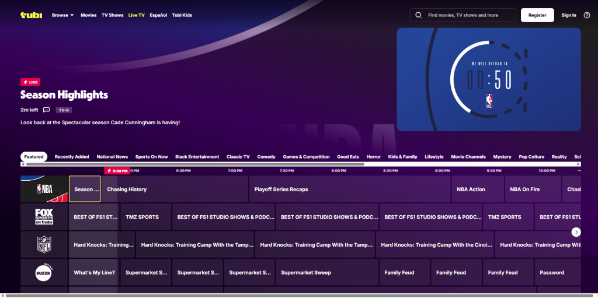Toggle the closed captions icon
The image size is (598, 298).
click(x=47, y=110)
